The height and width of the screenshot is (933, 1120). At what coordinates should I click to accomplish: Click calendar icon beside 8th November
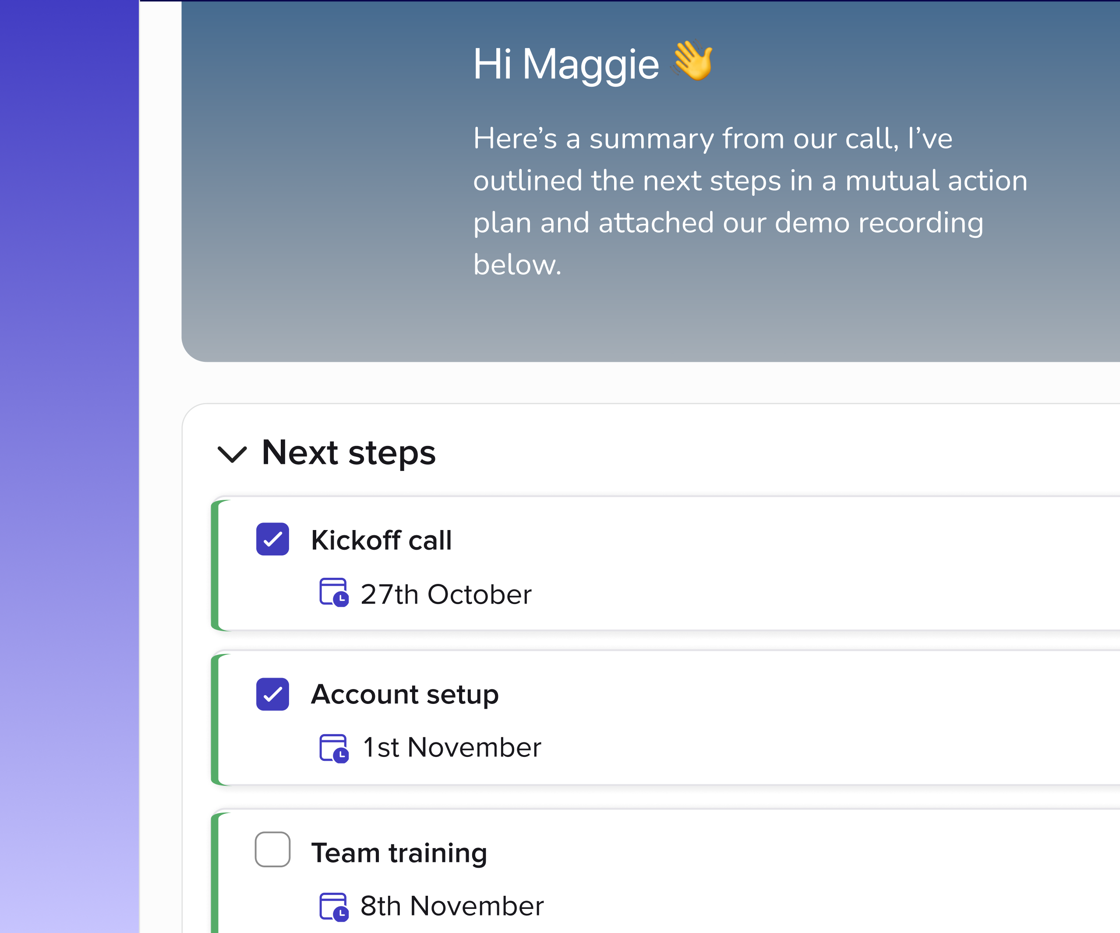[334, 907]
